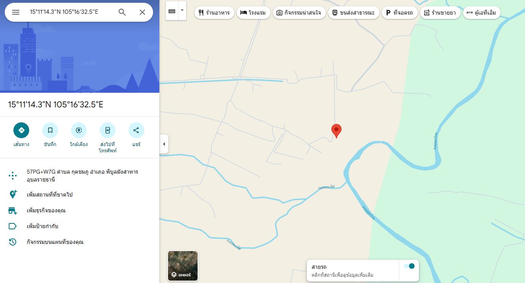Share location with แชร์ icon
This screenshot has width=525, height=283.
click(x=136, y=130)
